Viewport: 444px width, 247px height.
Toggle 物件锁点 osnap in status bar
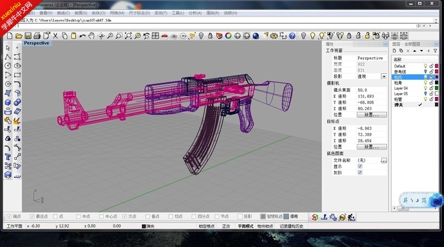265,226
